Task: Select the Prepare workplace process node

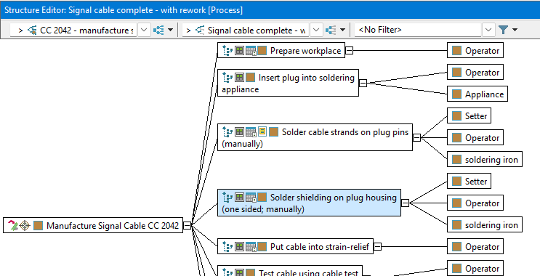Action: (281, 50)
